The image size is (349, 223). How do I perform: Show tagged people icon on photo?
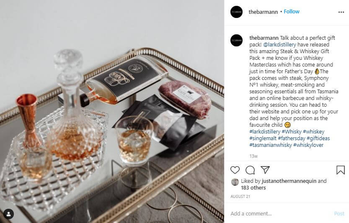pyautogui.click(x=8, y=214)
